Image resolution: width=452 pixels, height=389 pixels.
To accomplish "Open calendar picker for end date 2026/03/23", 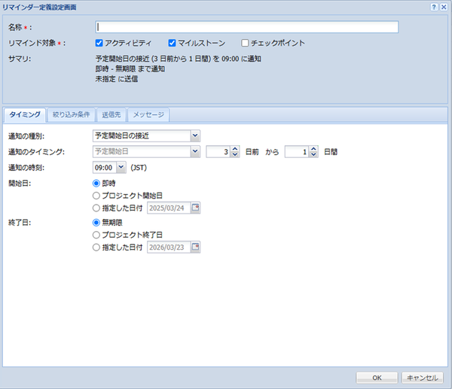I will click(x=195, y=246).
